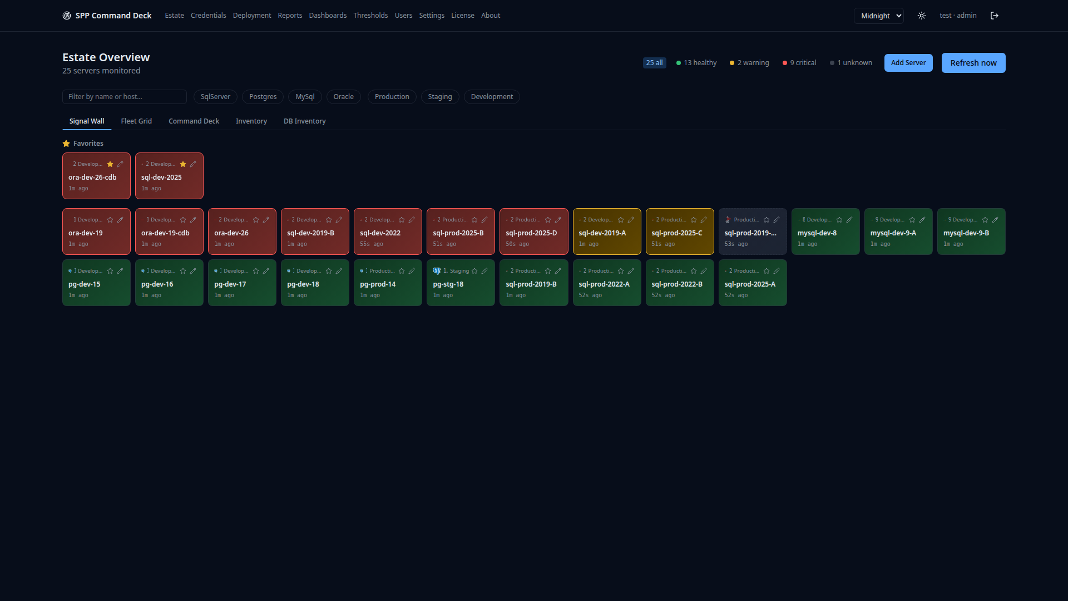Click pencil icon on sql-prod-2019-B card
This screenshot has width=1068, height=601.
[558, 271]
